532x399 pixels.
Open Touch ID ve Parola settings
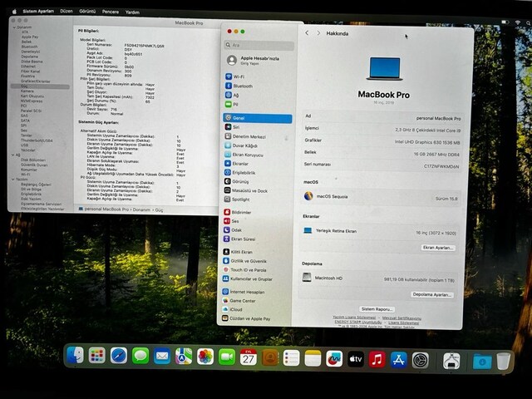(x=244, y=269)
